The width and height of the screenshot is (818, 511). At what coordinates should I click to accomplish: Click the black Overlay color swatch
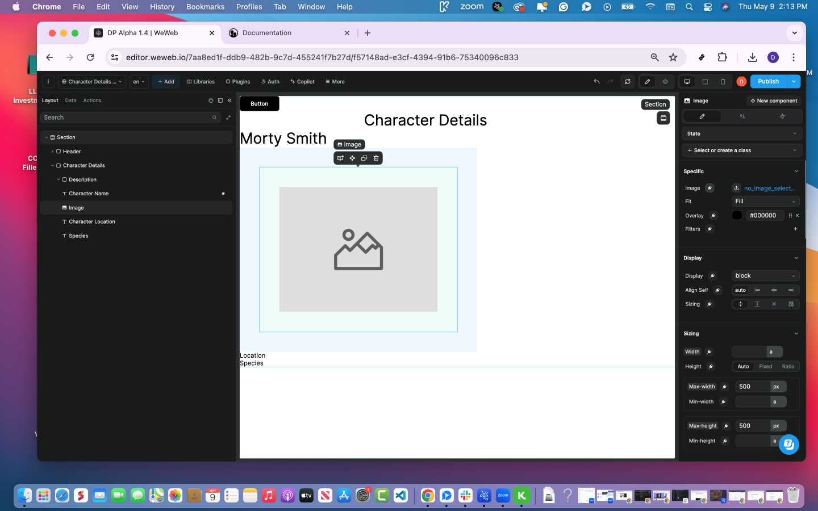(737, 216)
